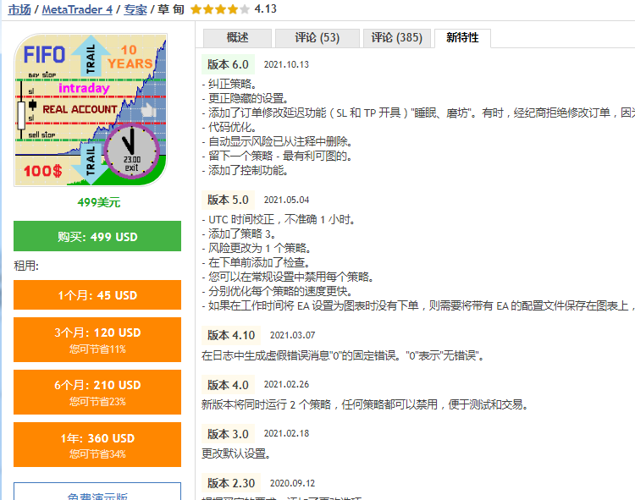
Task: Click the 版本 6.0 heading
Action: pyautogui.click(x=228, y=64)
